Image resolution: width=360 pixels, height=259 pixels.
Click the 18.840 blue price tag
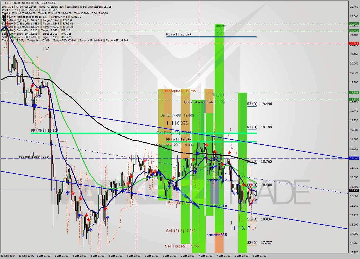(354, 158)
